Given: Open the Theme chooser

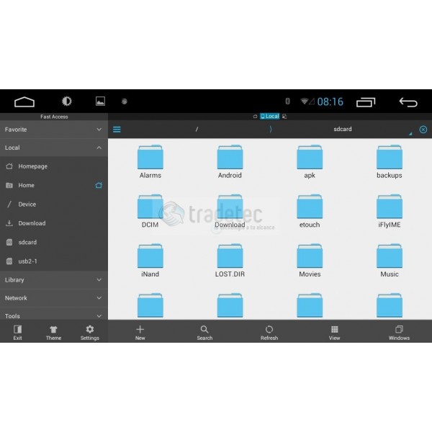Looking at the screenshot, I should click(53, 330).
